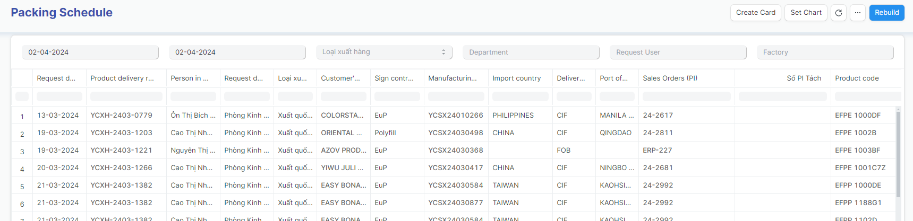The height and width of the screenshot is (221, 913).
Task: Click the Factory filter input
Action: 825,52
